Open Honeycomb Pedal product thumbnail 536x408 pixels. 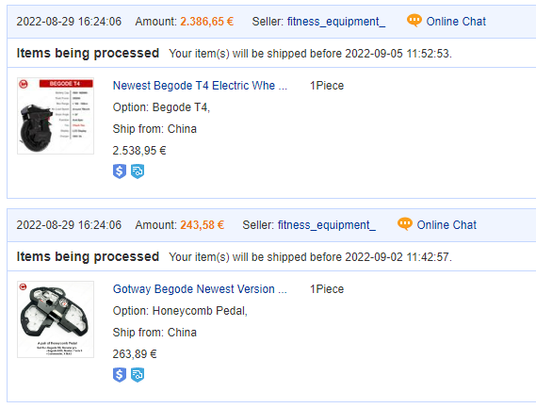pyautogui.click(x=56, y=319)
